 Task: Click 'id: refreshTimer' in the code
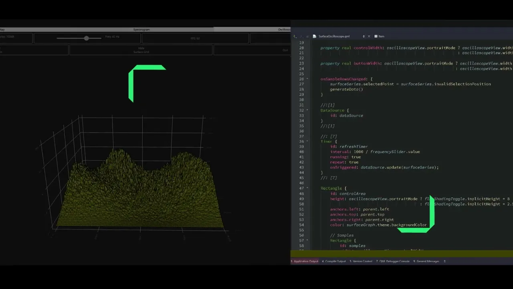click(x=349, y=147)
